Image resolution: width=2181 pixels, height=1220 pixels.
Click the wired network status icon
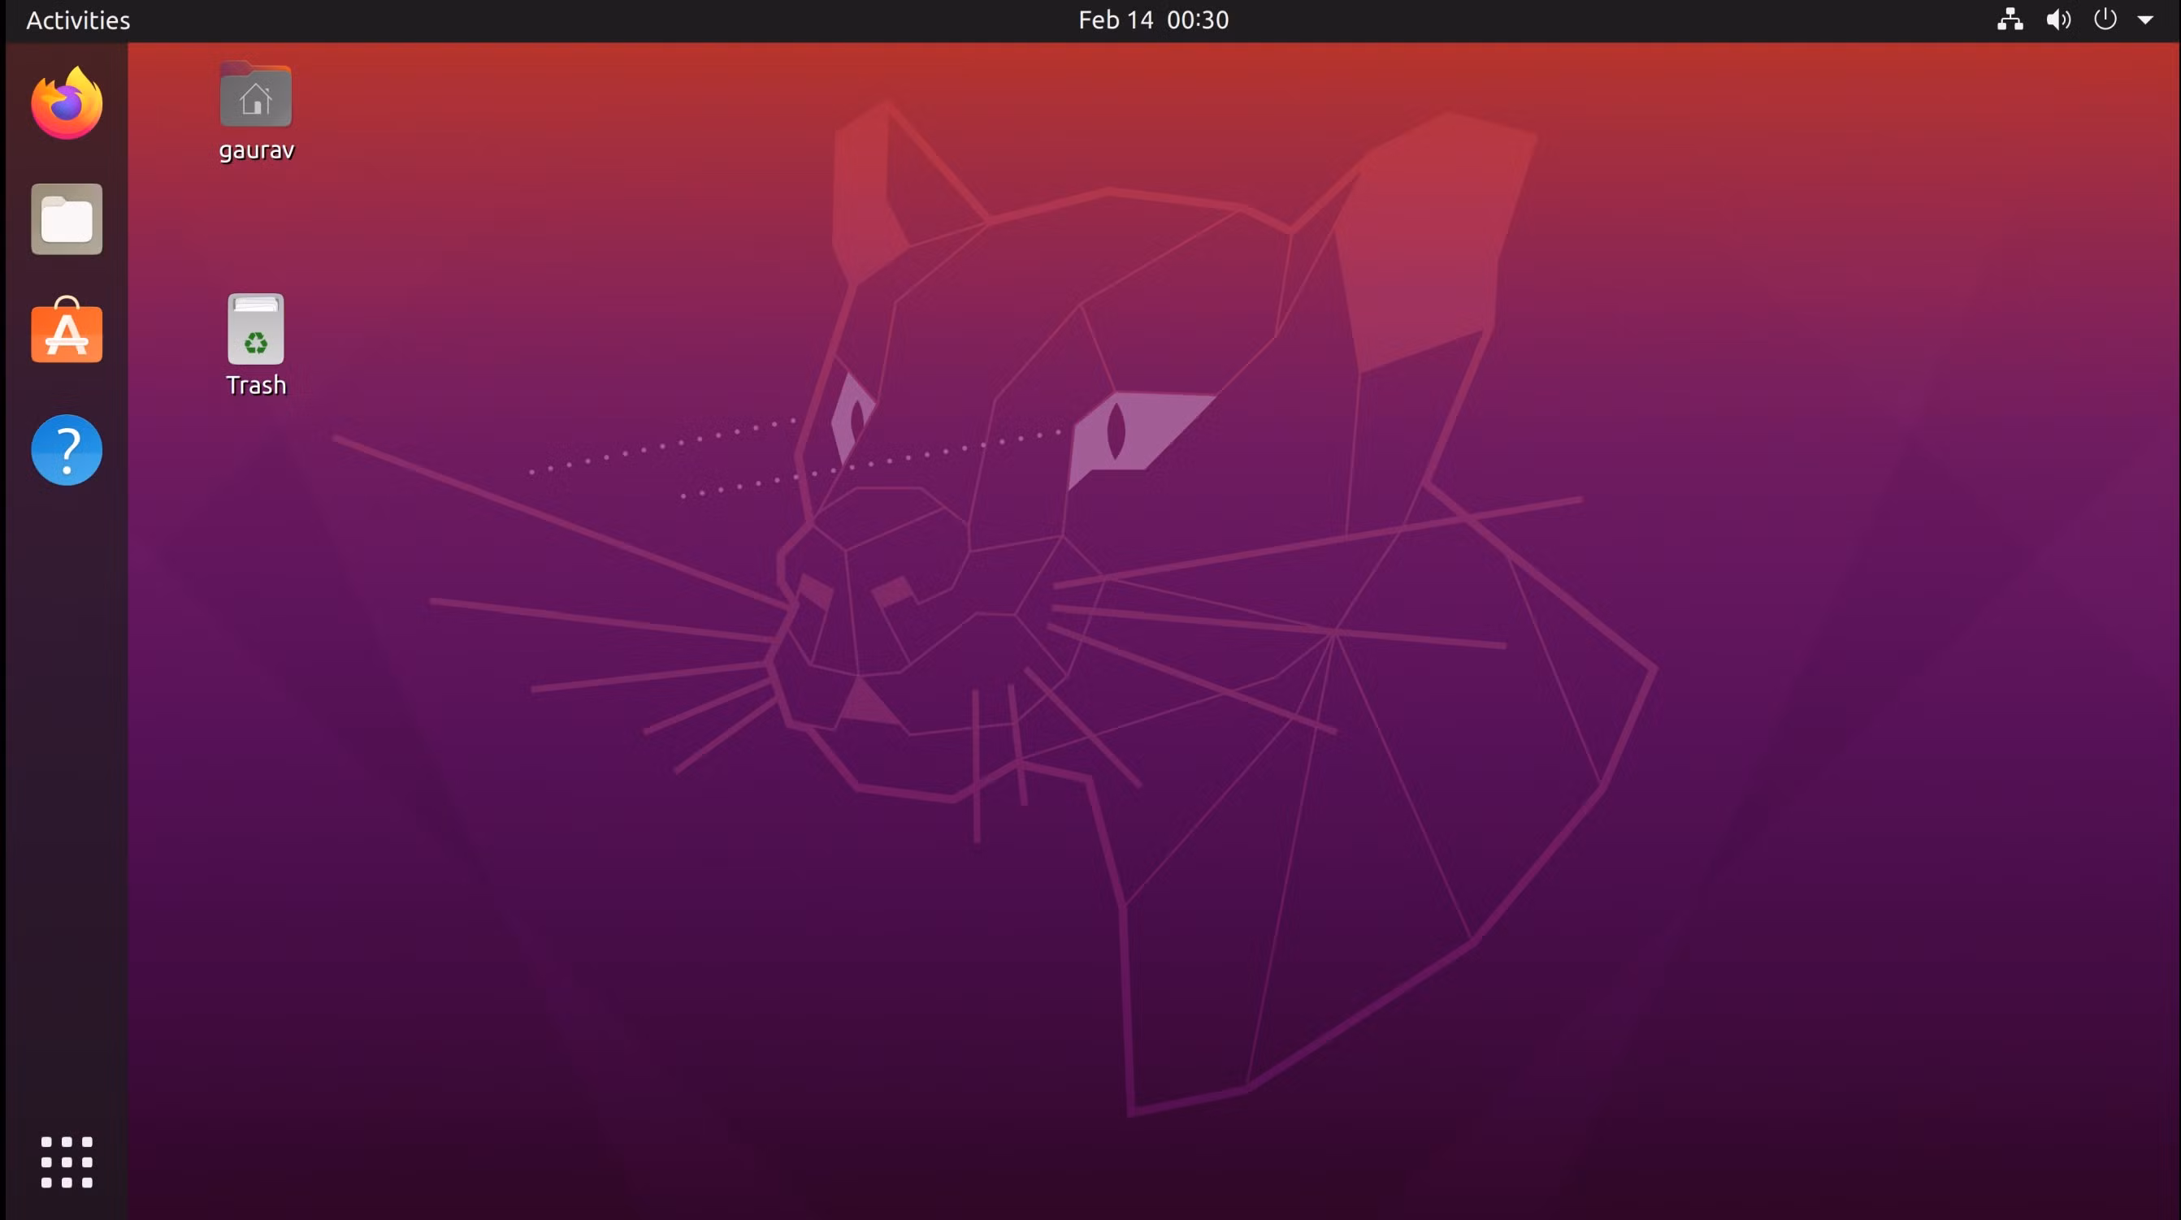pos(2010,19)
